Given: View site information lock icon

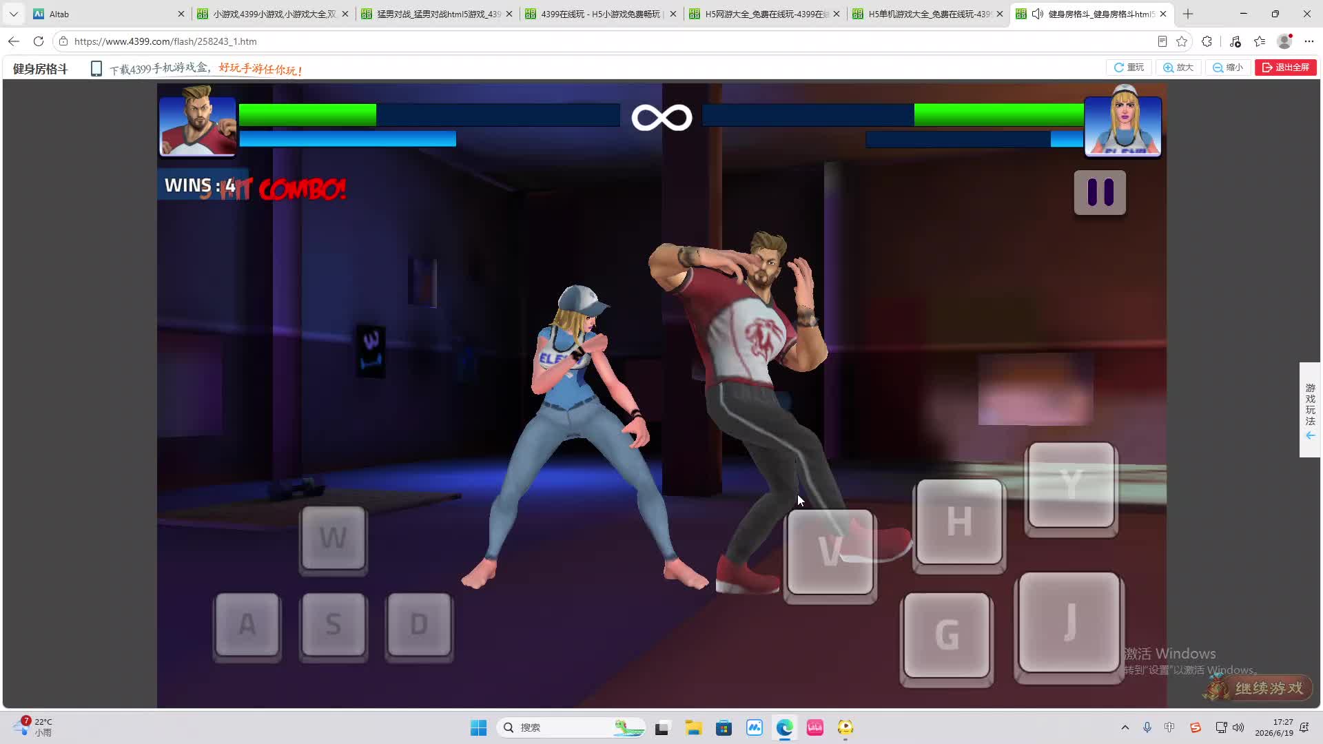Looking at the screenshot, I should click(63, 41).
